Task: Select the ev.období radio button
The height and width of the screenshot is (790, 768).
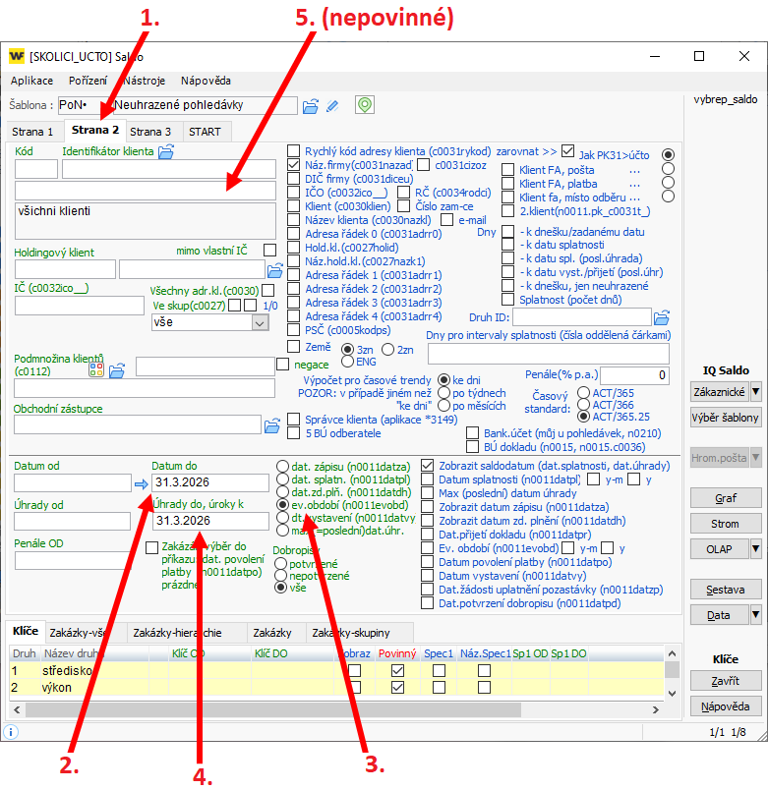Action: coord(282,503)
